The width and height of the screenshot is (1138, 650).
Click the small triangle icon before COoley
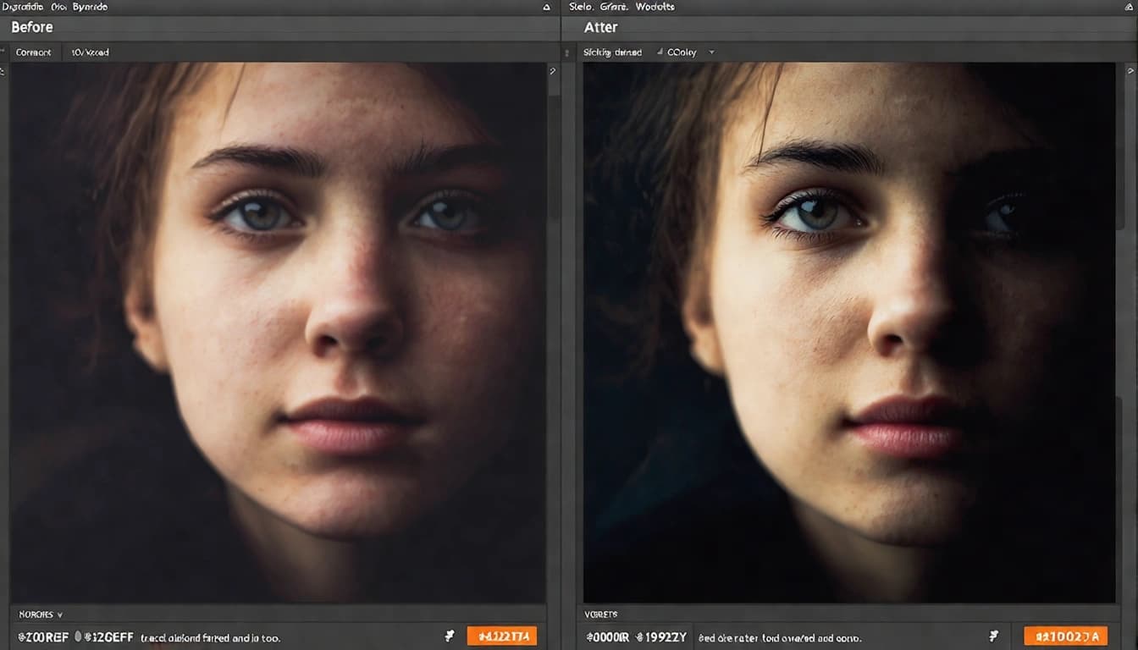(x=659, y=52)
